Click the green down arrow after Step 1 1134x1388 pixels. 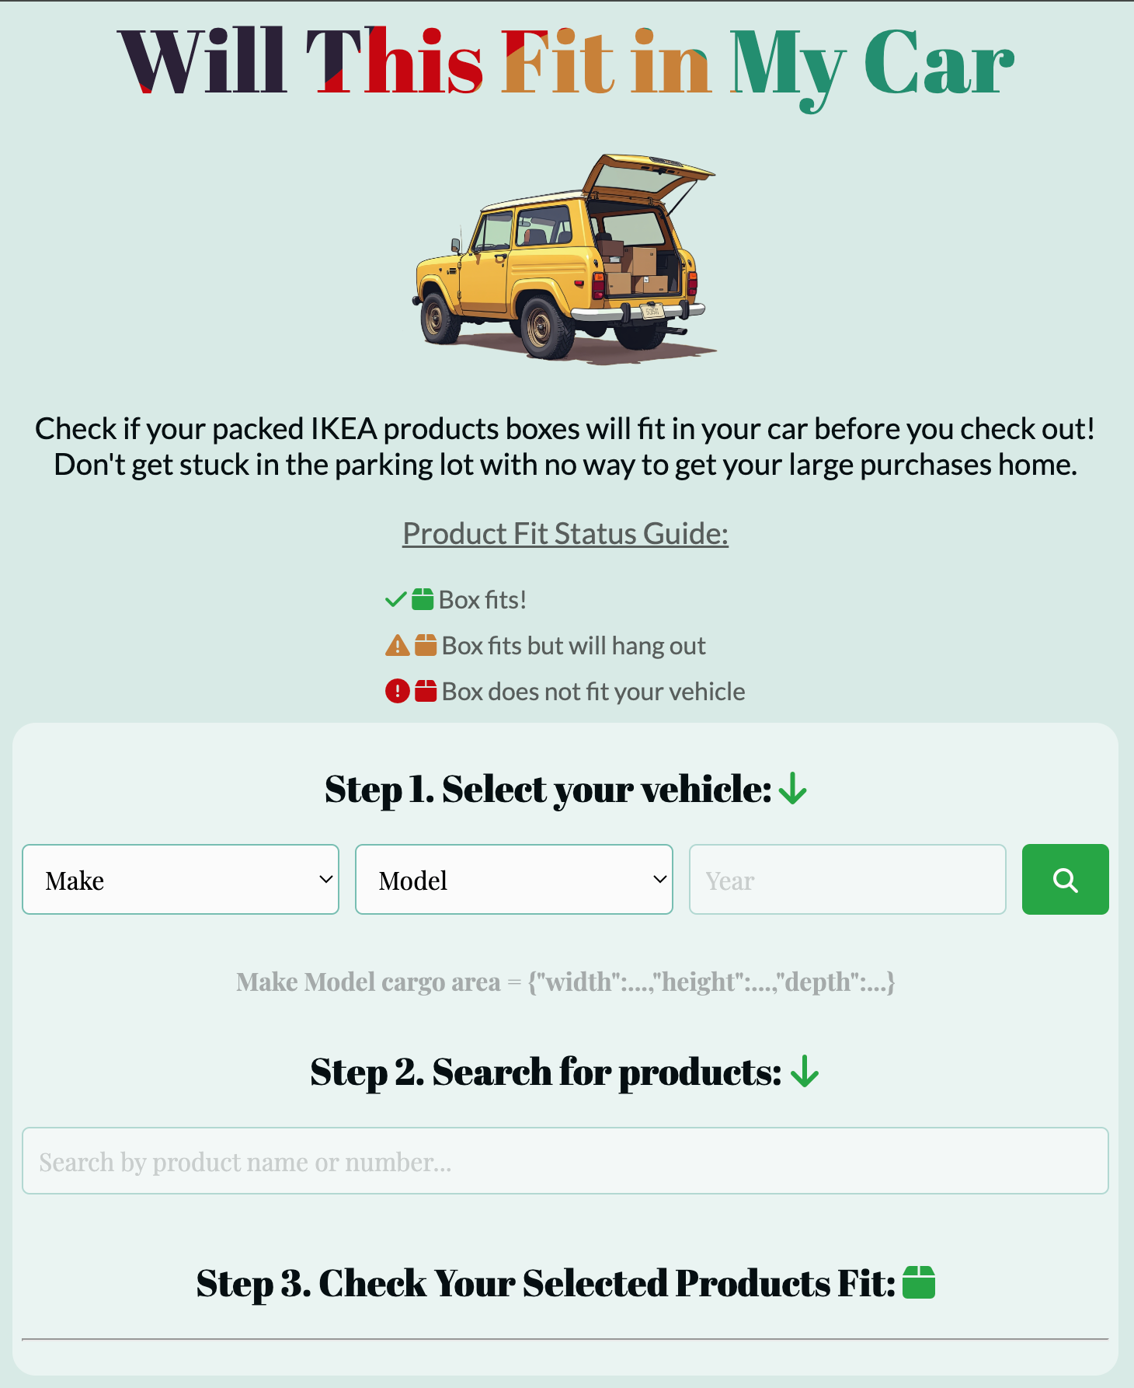tap(793, 790)
